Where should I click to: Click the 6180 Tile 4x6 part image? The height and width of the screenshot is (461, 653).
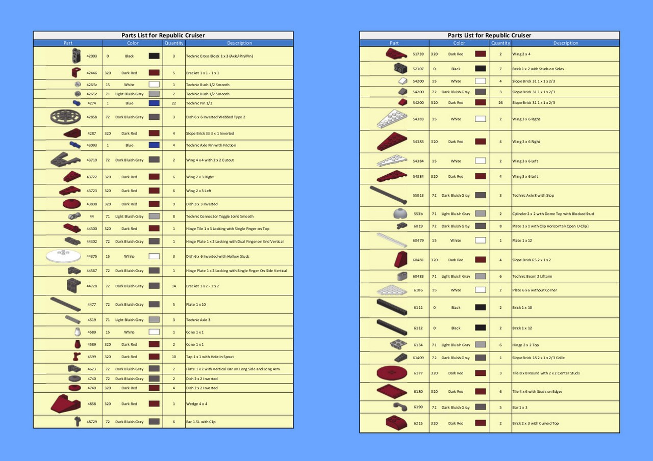[x=392, y=392]
